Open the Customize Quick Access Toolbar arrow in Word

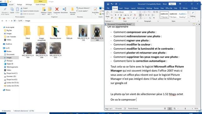(120, 4)
